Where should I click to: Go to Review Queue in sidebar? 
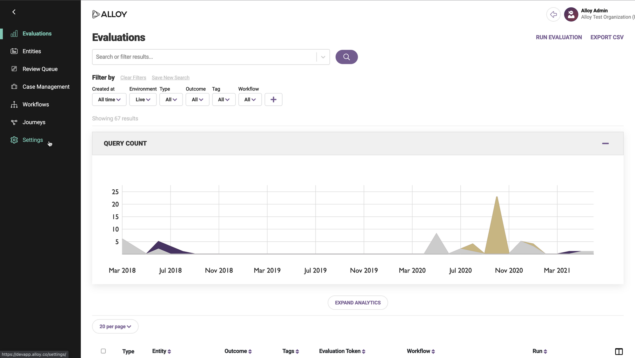click(x=40, y=69)
